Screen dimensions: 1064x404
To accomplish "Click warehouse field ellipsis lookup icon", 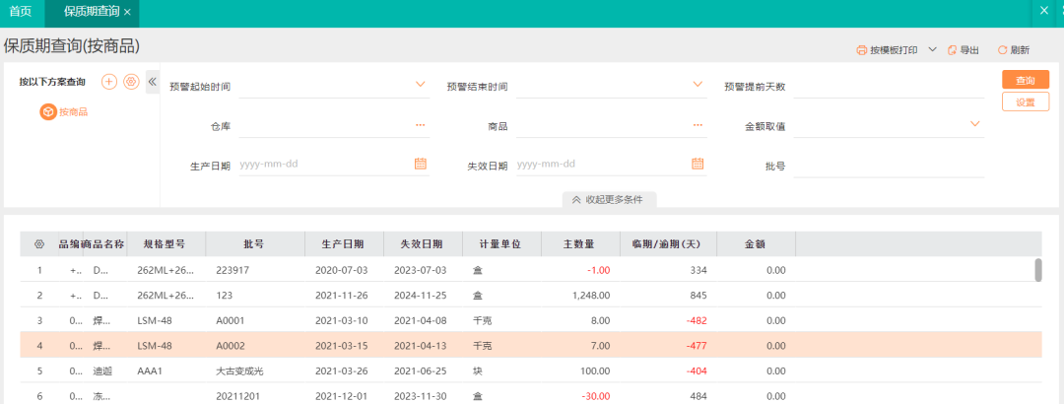I will pos(420,125).
